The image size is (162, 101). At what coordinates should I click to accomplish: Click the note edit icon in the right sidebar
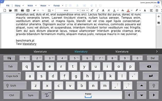159,23
